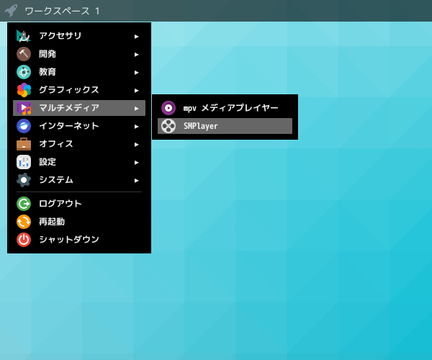Click the red シャットダウン power icon

[24, 240]
